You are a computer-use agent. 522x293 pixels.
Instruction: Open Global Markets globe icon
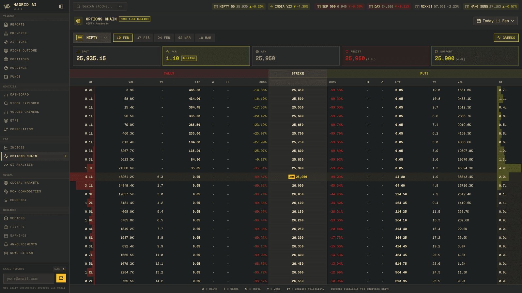pos(6,183)
